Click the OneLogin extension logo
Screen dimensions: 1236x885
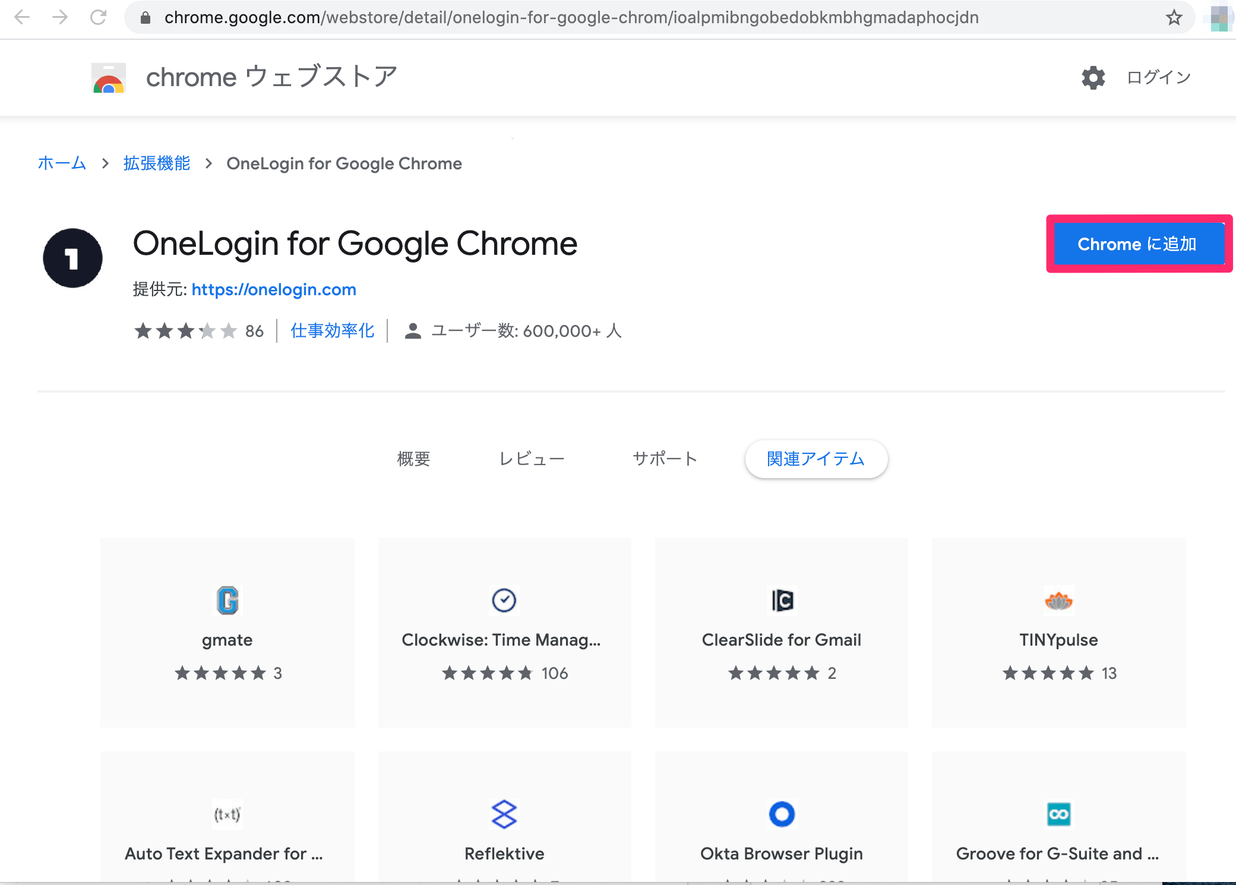click(x=72, y=258)
